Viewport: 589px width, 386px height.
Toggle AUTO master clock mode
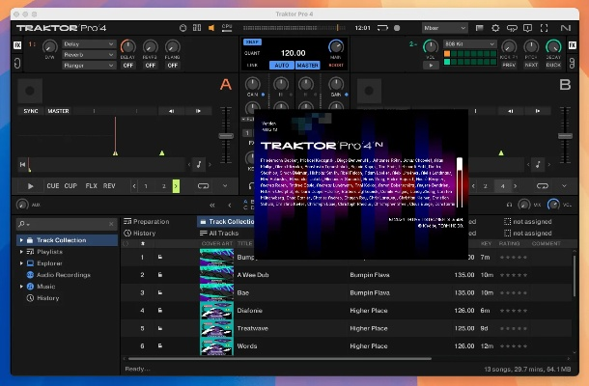coord(282,65)
